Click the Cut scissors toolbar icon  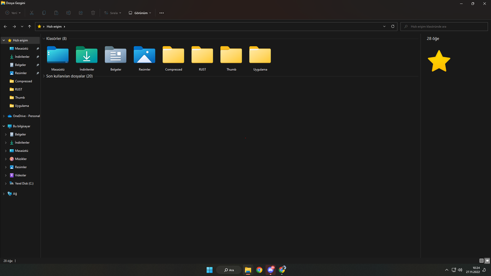tap(32, 13)
